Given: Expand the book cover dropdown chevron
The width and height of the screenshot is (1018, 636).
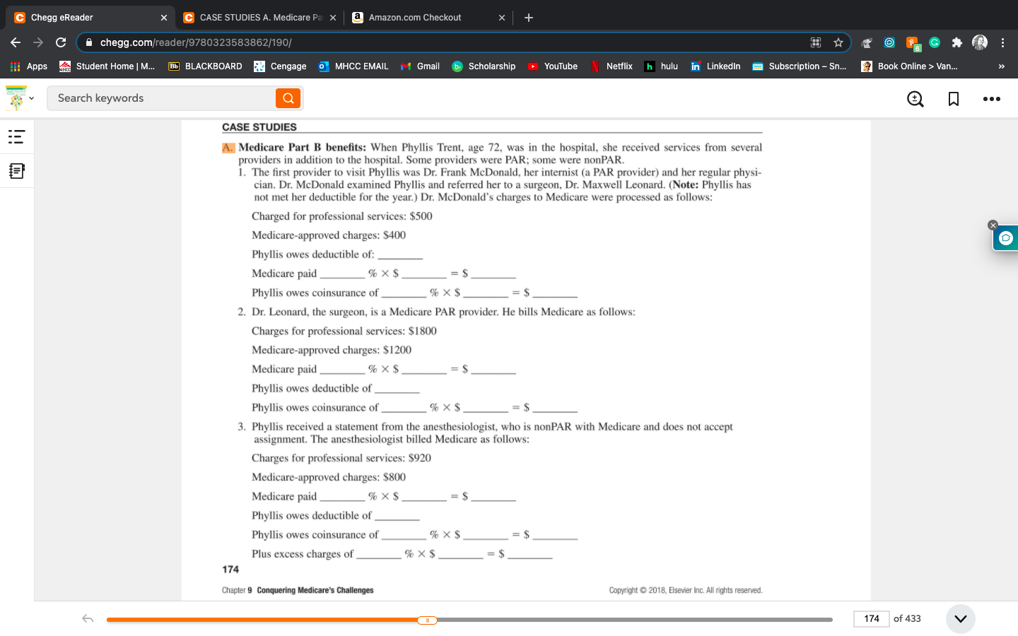Looking at the screenshot, I should (31, 98).
